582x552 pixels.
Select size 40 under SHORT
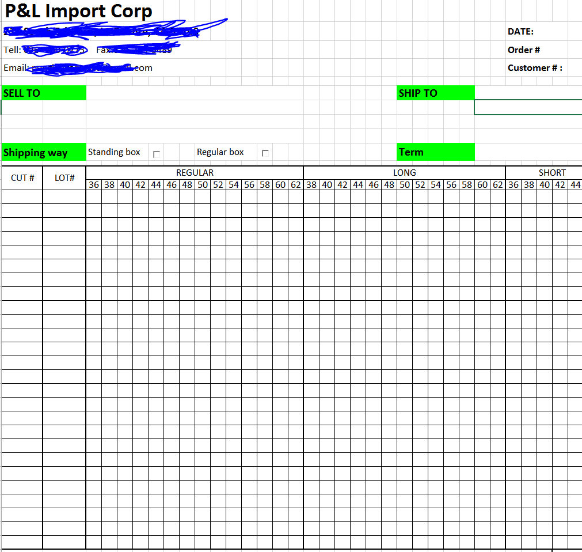point(545,184)
